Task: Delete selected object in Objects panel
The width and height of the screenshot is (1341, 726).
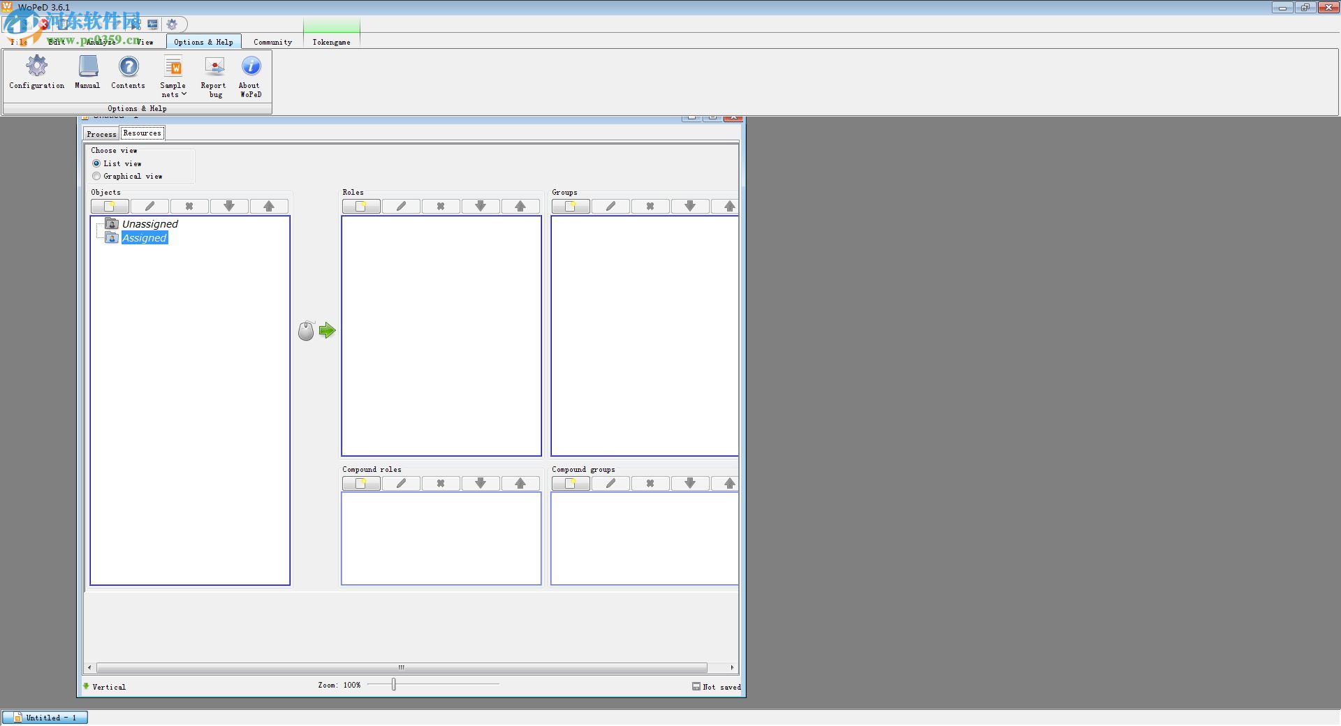Action: click(x=189, y=206)
